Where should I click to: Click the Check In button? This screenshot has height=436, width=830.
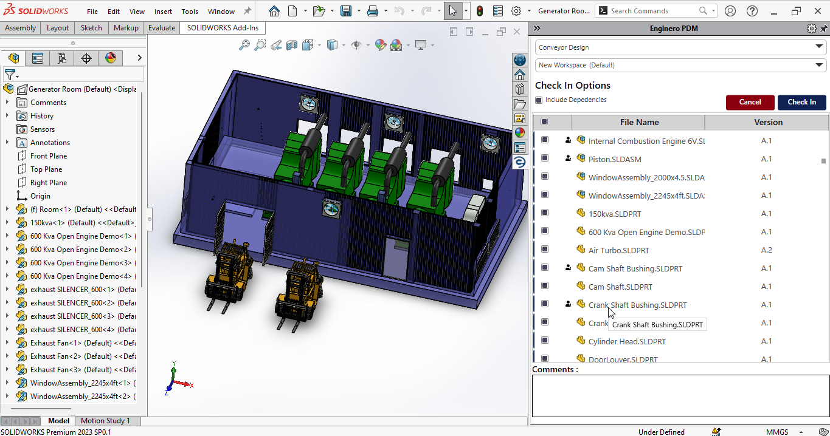[802, 102]
